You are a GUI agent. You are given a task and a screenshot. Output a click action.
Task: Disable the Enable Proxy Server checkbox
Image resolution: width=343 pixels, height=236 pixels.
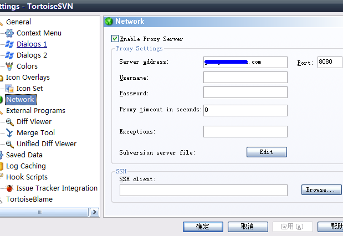coord(115,39)
